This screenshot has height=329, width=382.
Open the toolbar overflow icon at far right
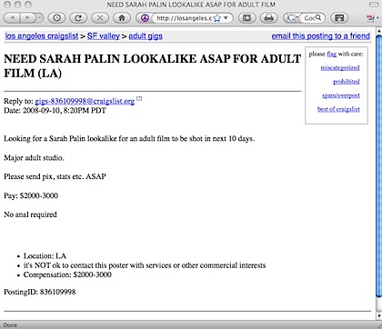click(372, 18)
